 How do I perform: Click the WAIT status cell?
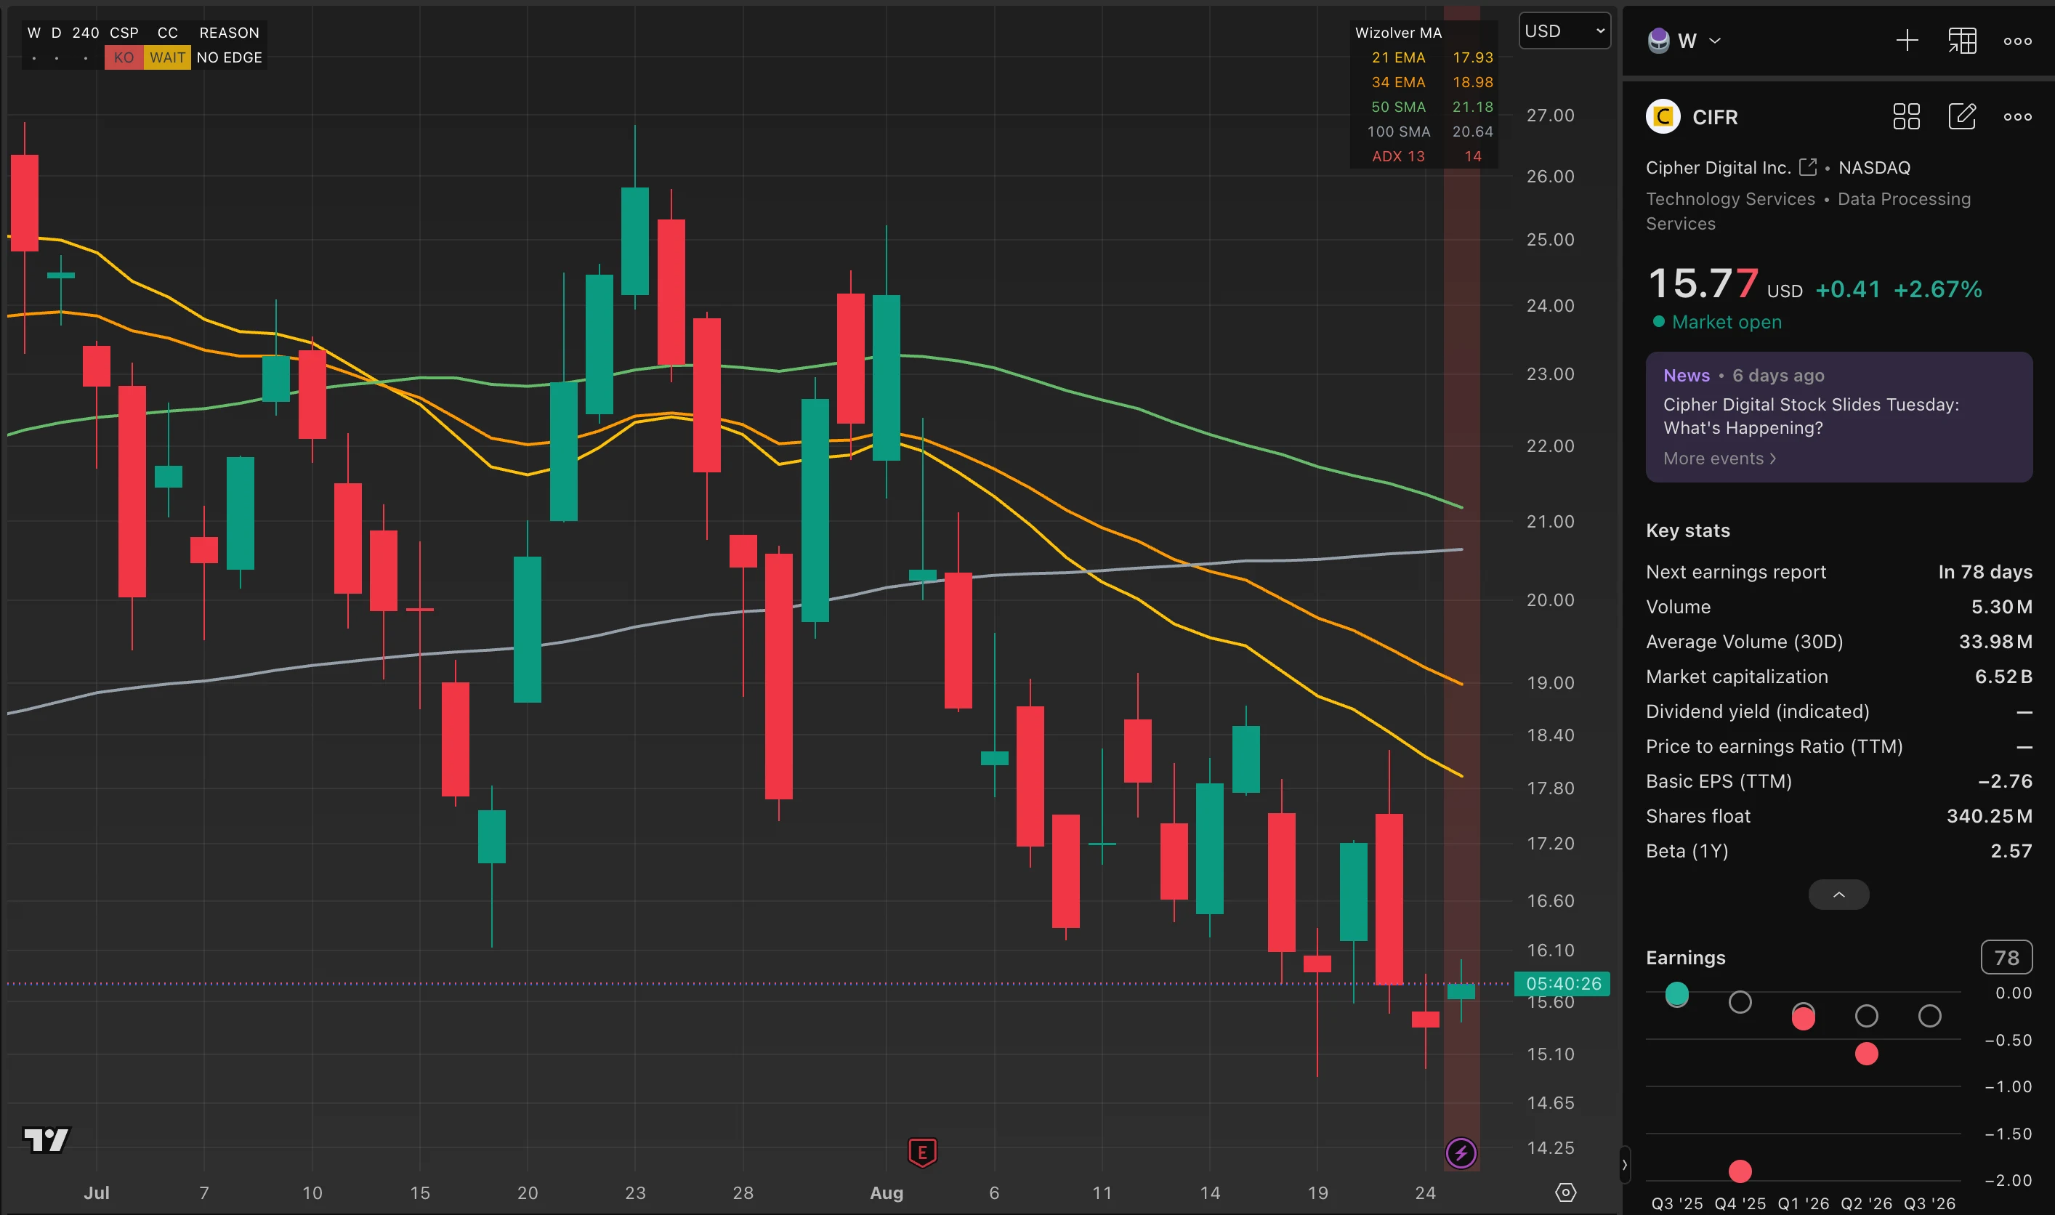pos(167,57)
